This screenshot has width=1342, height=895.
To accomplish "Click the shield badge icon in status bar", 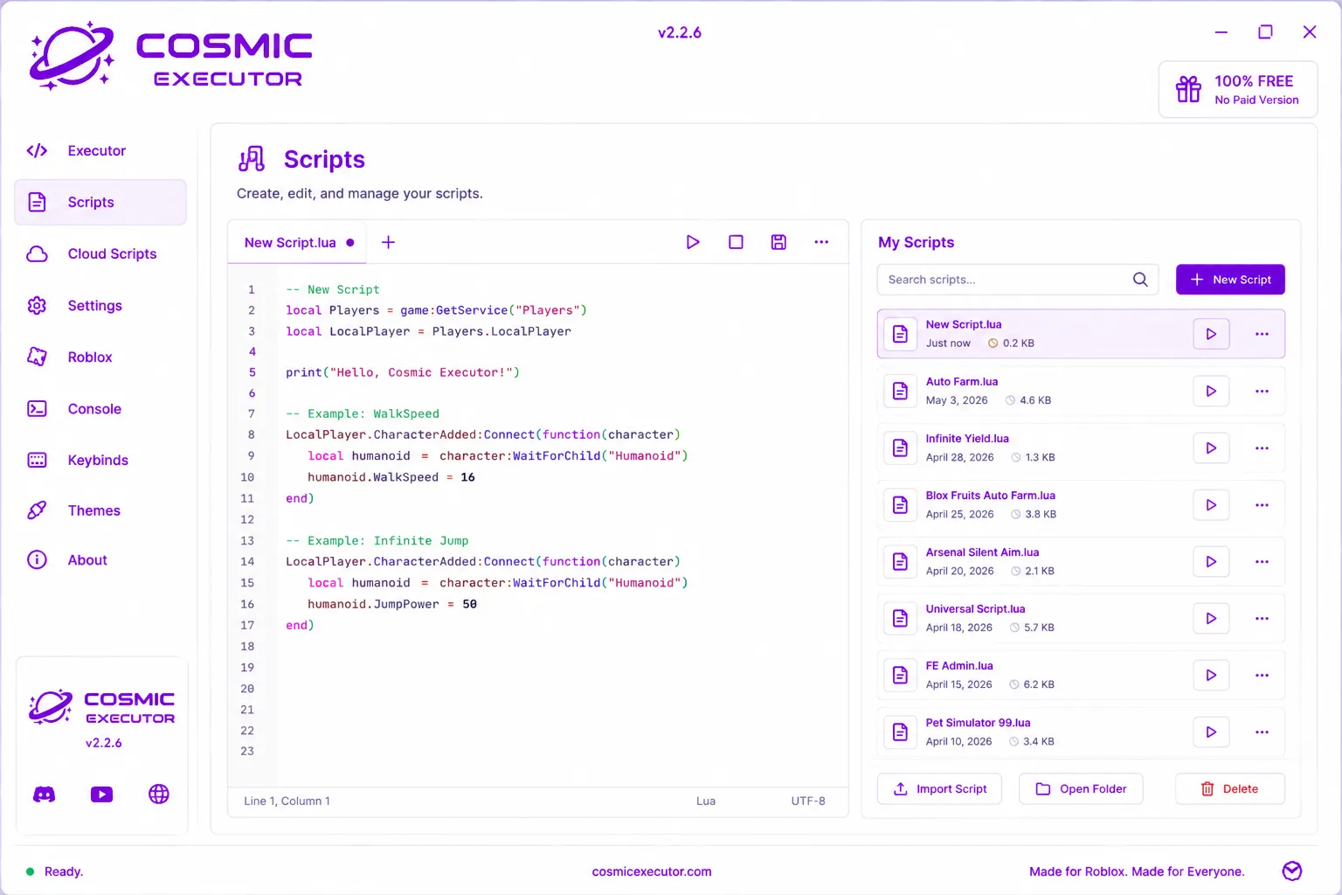I will click(x=1292, y=871).
